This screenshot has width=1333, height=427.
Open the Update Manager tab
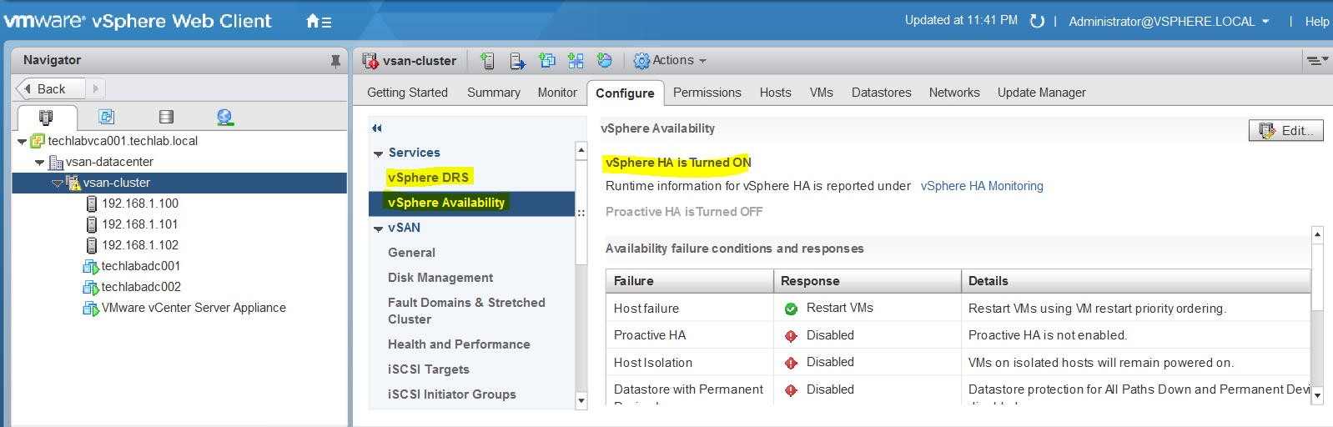tap(1041, 93)
